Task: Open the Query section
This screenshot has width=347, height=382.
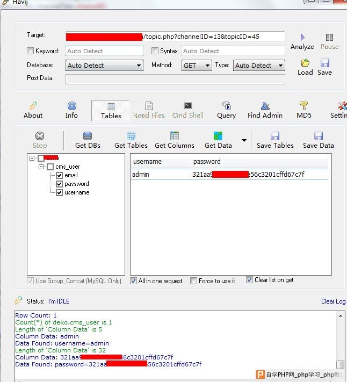Action: pos(227,110)
